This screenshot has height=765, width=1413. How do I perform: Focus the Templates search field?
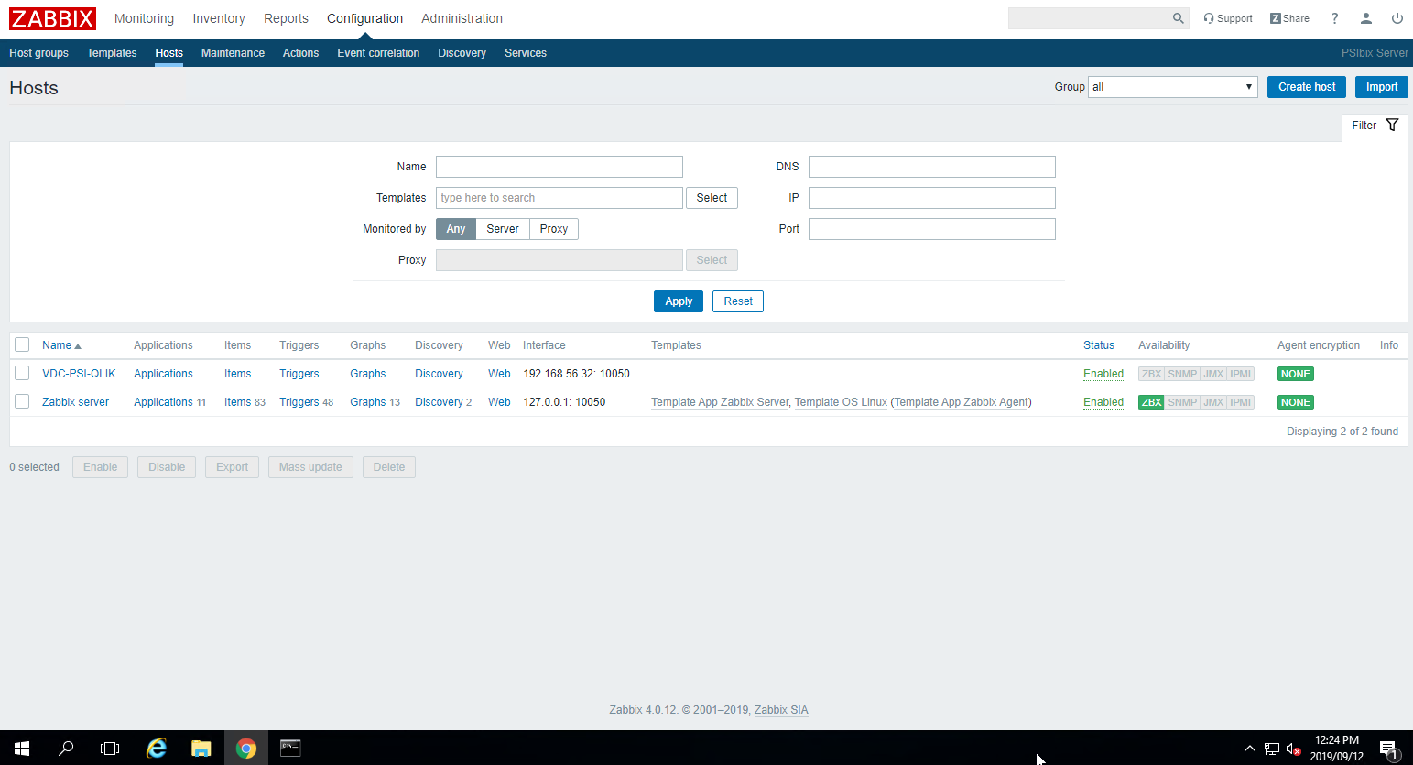tap(560, 198)
